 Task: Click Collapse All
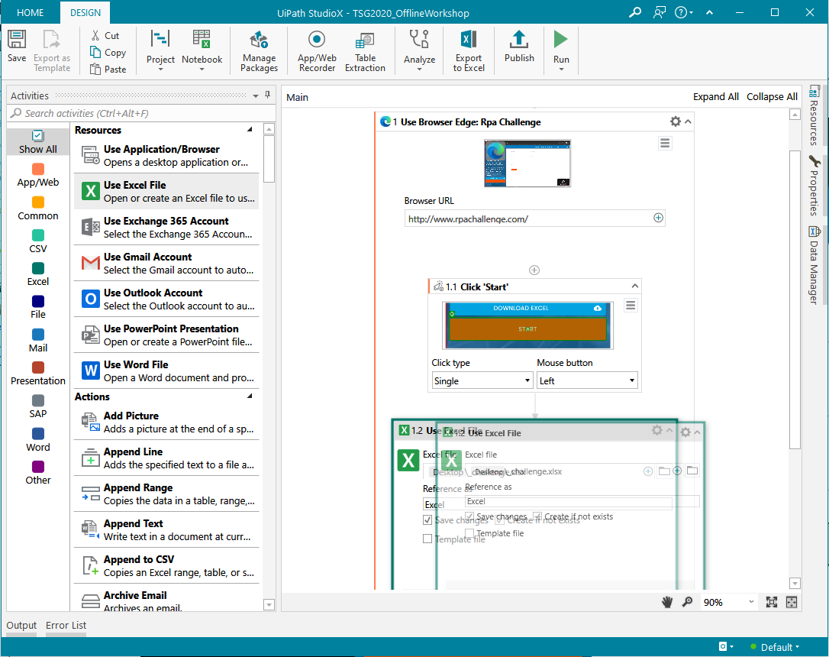[x=772, y=97]
